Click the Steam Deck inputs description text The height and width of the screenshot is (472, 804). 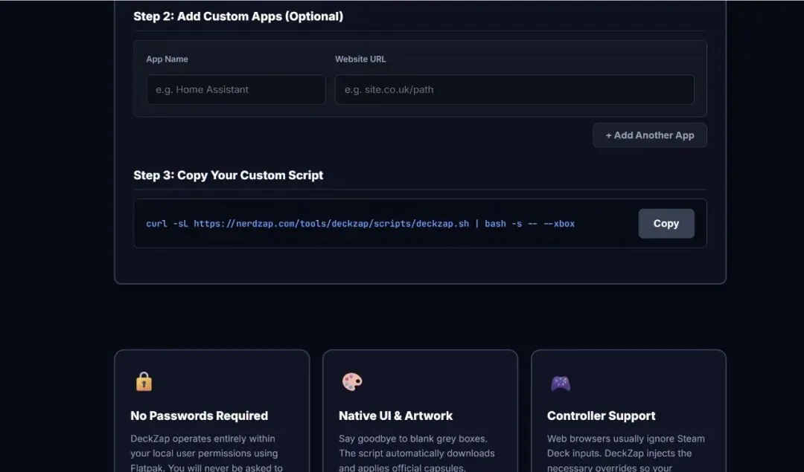tap(625, 445)
